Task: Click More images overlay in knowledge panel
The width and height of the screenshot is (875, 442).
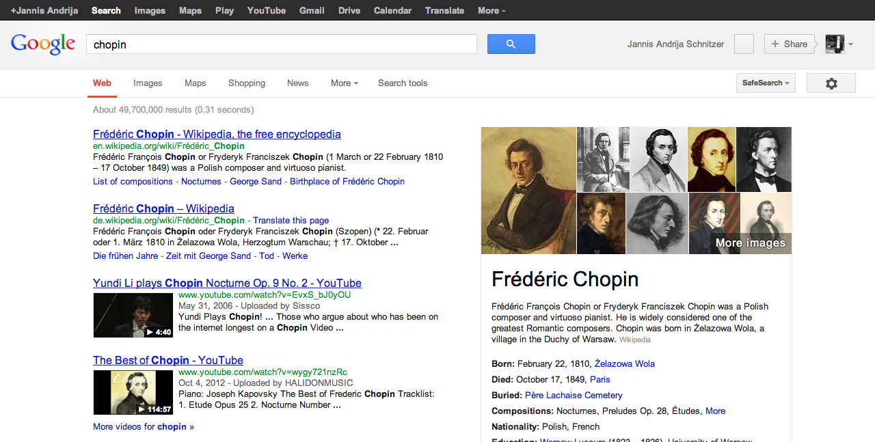Action: coord(750,243)
